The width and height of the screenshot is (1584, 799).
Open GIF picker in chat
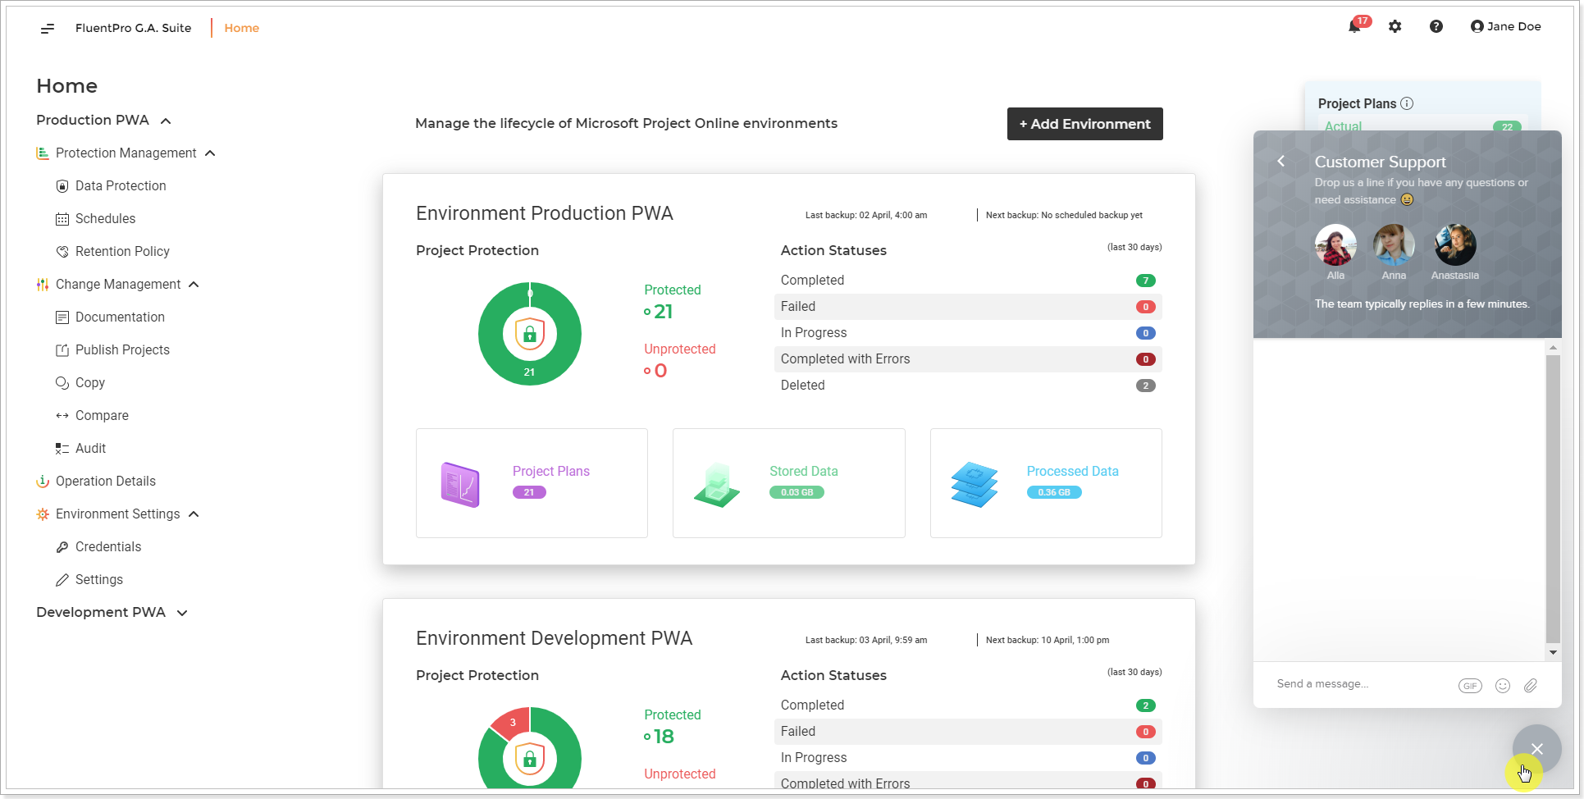pos(1470,686)
